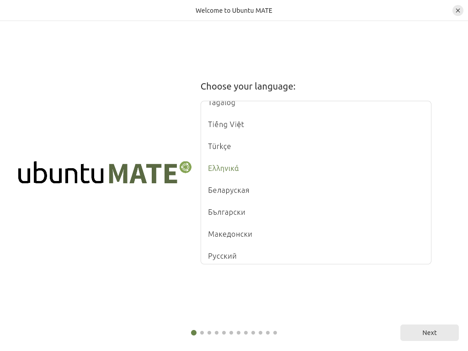468x351 pixels.
Task: Select the fourth page indicator dot
Action: (217, 333)
